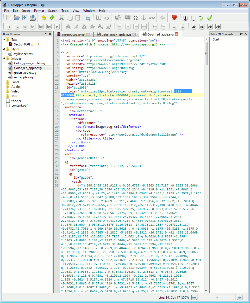Collapse the Text folder tree node
250x303 pixels.
4,40
